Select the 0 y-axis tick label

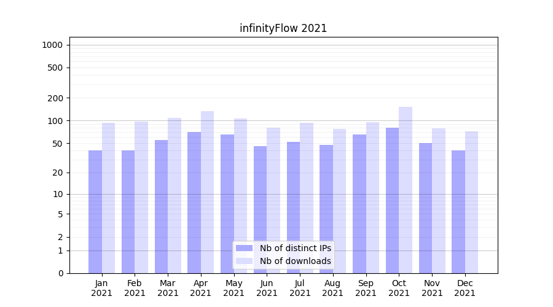(x=60, y=273)
